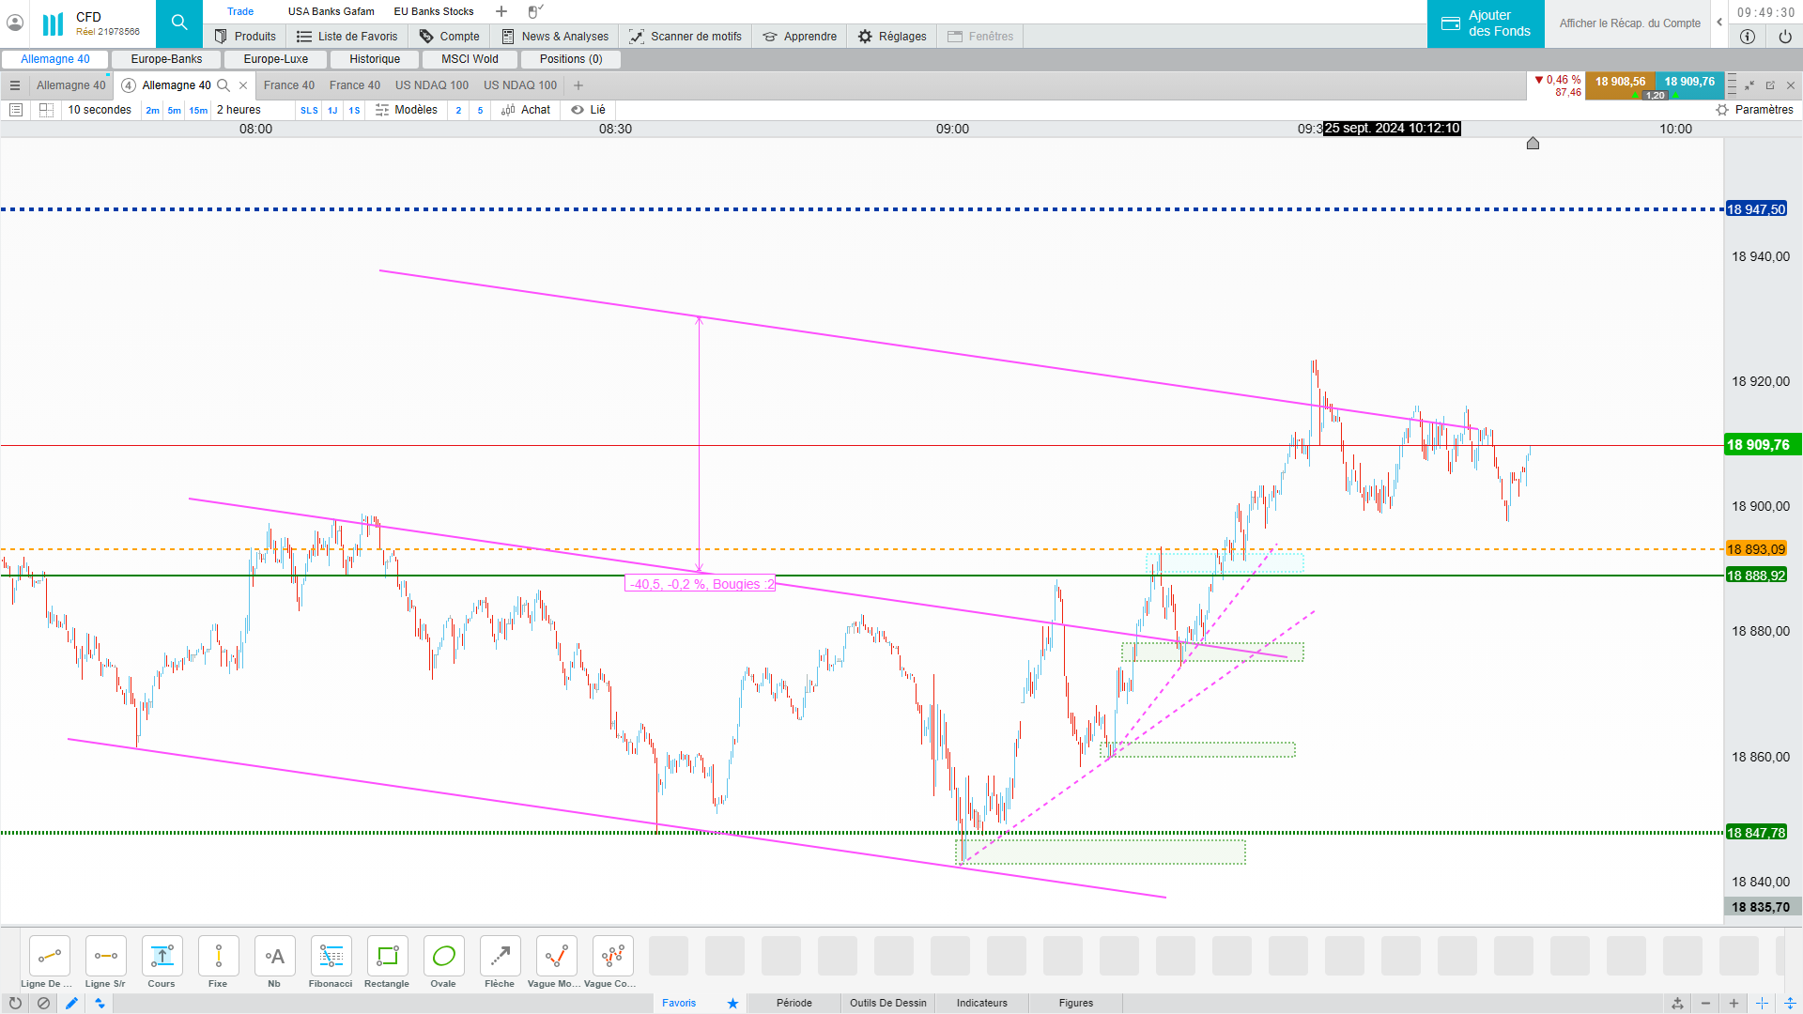Select the Ligne S/r tool

105,957
